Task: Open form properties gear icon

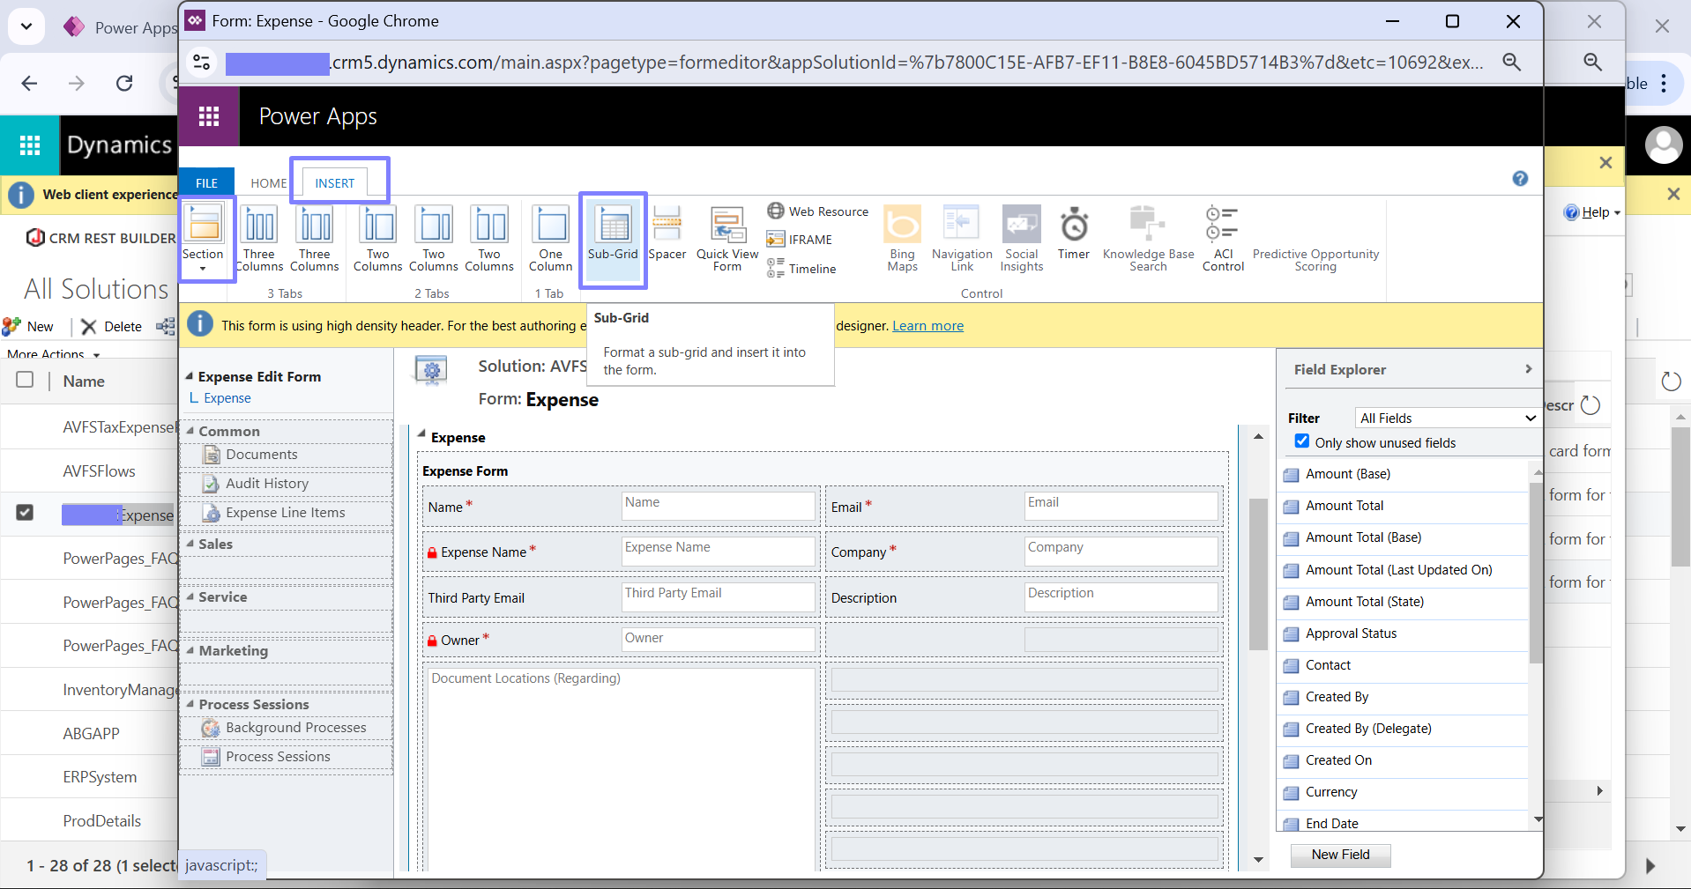Action: pyautogui.click(x=432, y=371)
